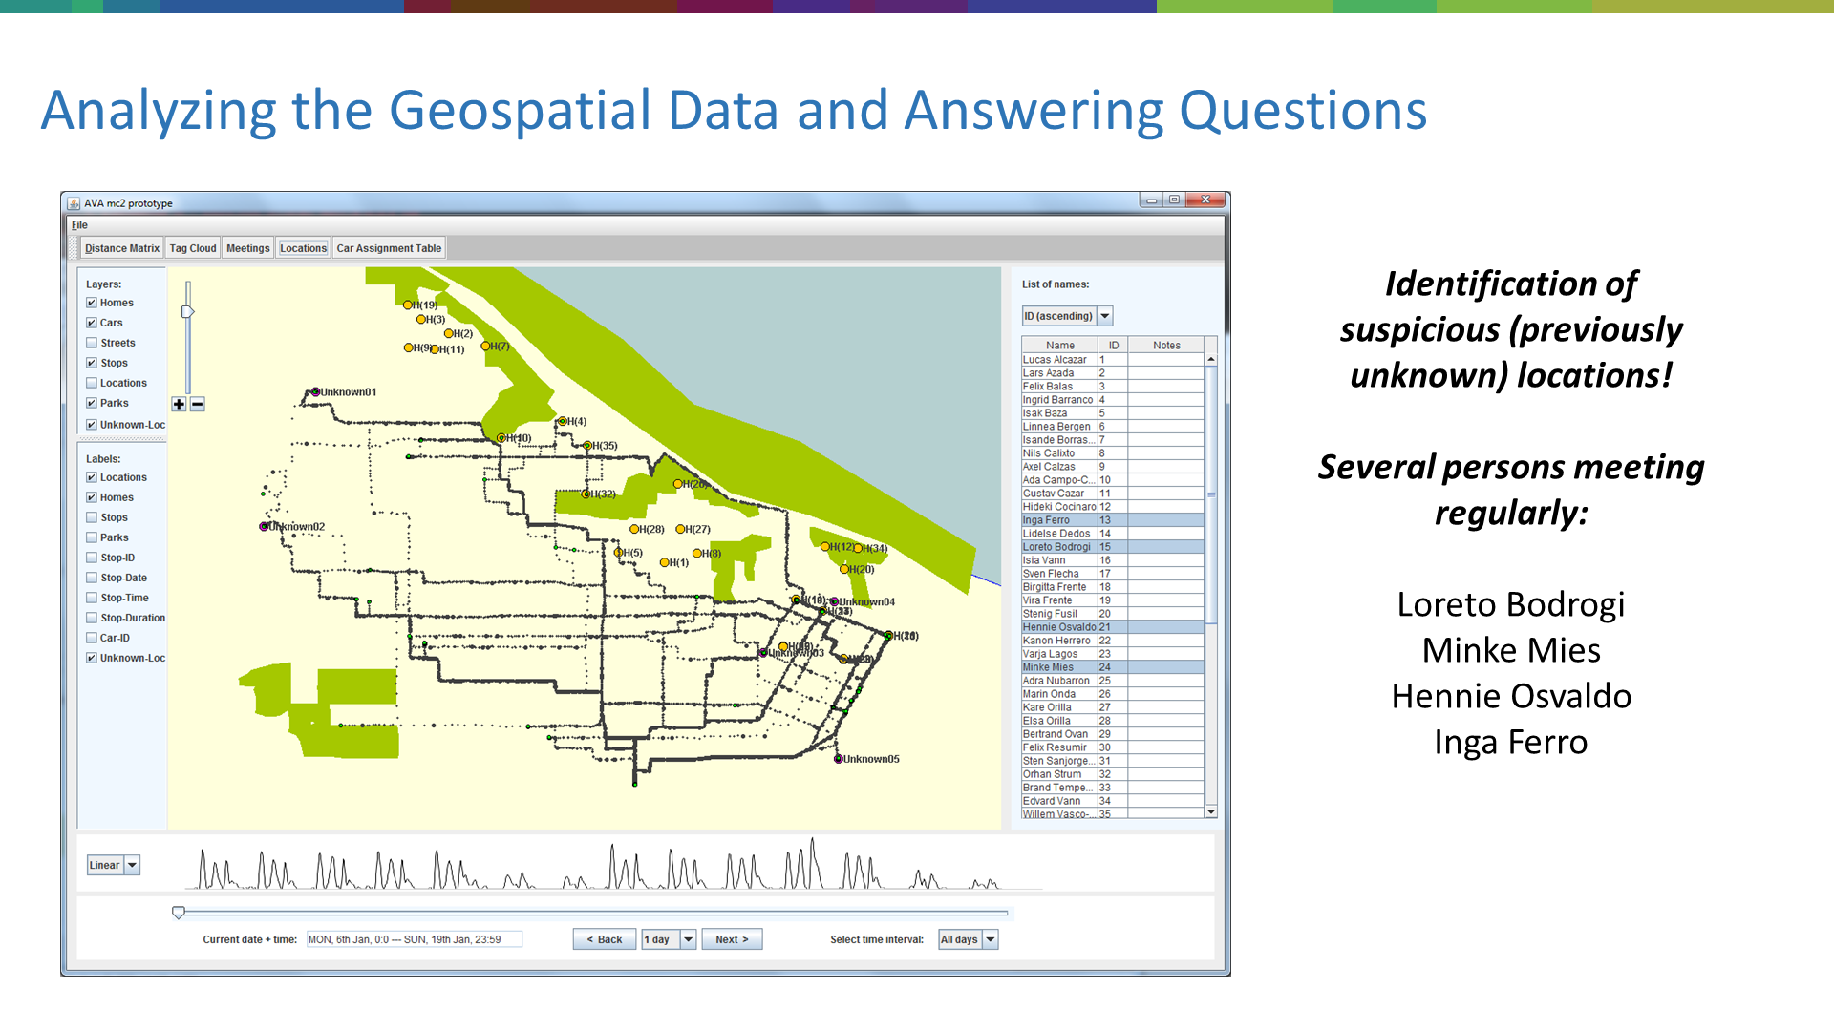Switch to Tag Cloud tab
The image size is (1834, 1031).
point(193,248)
